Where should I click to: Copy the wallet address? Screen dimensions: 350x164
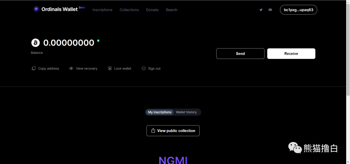tap(45, 69)
